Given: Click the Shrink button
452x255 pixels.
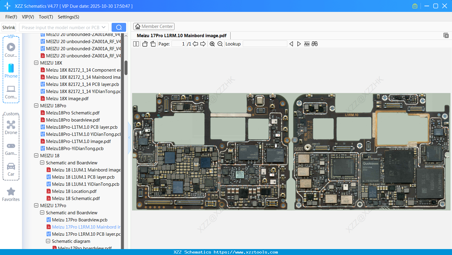Looking at the screenshot, I should tap(9, 27).
